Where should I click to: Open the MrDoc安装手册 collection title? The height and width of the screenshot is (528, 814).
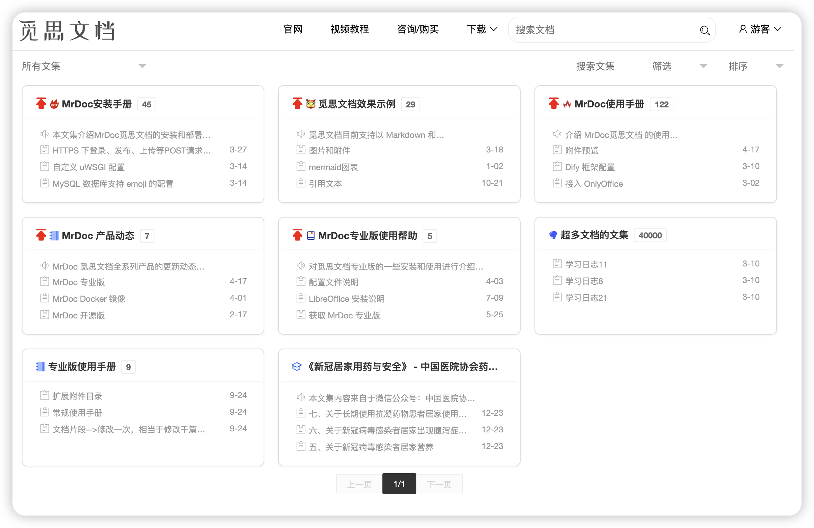[97, 104]
